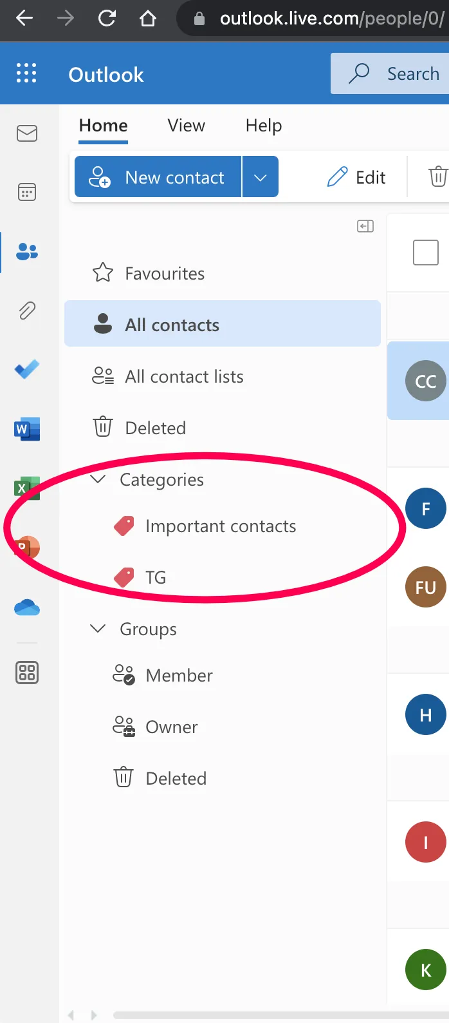Open the Help tab
The width and height of the screenshot is (449, 1023).
pos(264,126)
